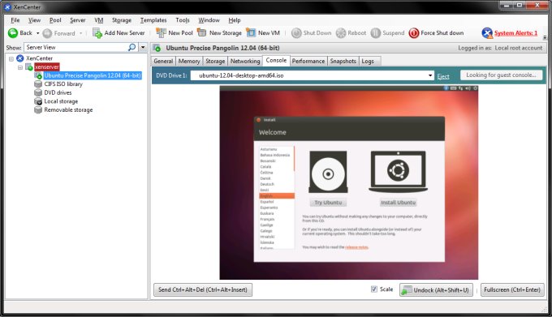Click the Reboot icon
The image size is (552, 317).
point(341,33)
